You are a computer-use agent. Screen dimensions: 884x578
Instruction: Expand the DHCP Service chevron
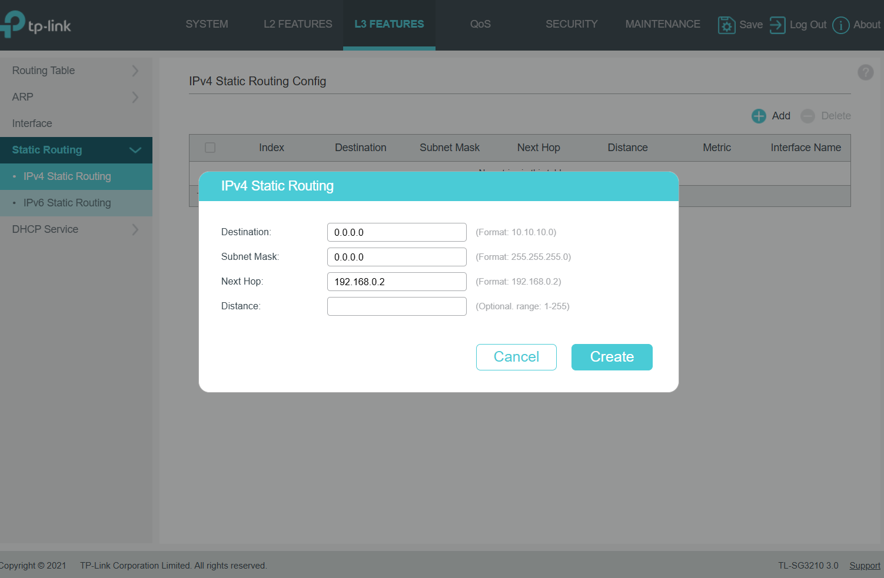tap(135, 229)
